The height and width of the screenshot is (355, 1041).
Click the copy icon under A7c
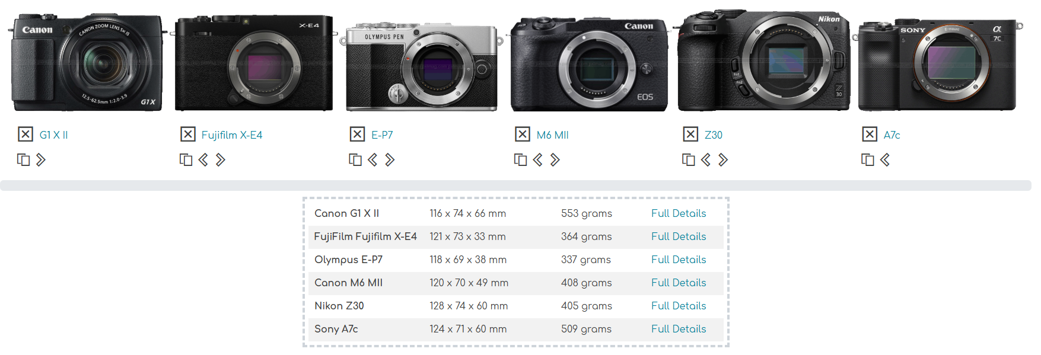[868, 160]
